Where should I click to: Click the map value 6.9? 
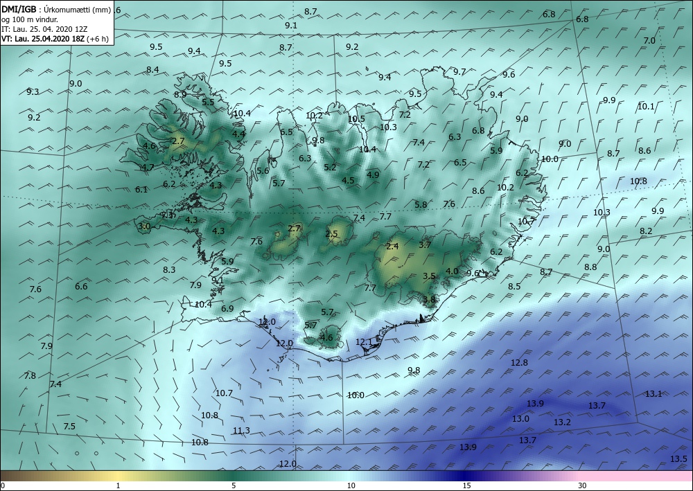(227, 308)
